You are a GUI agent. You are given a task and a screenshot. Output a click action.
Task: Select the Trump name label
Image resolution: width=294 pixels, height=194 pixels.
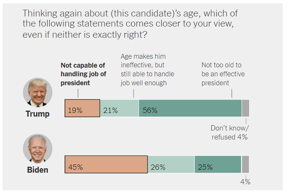(37, 114)
